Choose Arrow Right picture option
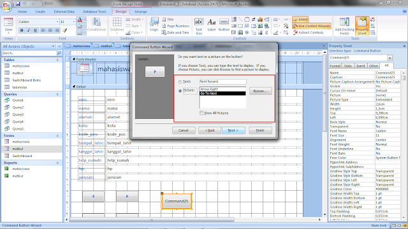The height and width of the screenshot is (229, 408). pos(222,89)
